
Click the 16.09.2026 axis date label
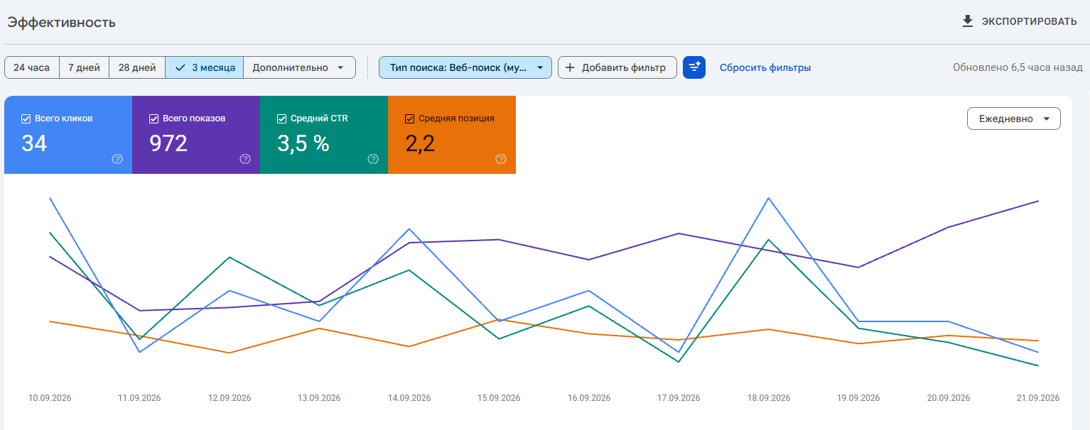tap(589, 398)
